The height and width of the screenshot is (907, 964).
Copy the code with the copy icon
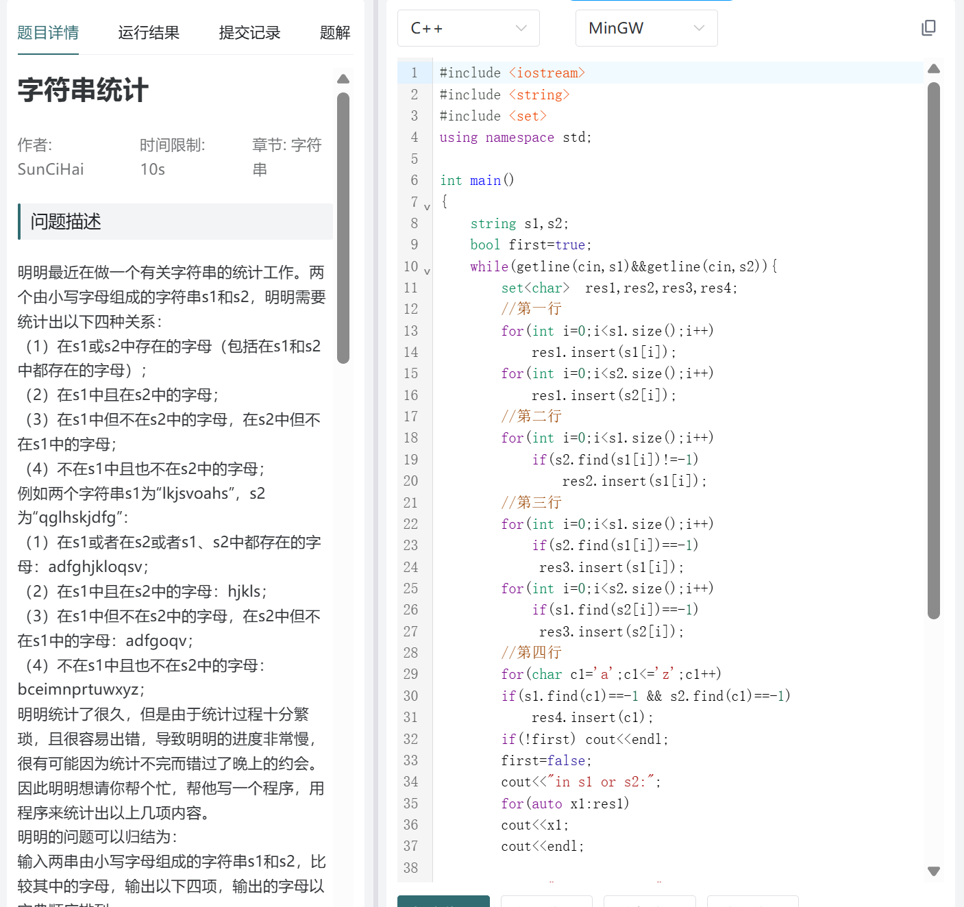[928, 28]
